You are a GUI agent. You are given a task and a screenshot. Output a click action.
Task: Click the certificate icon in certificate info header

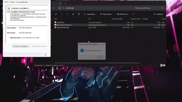8,8
